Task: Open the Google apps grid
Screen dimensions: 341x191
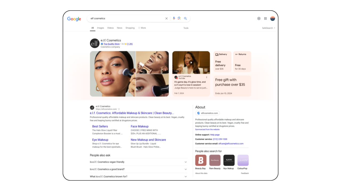Action: coord(265,19)
